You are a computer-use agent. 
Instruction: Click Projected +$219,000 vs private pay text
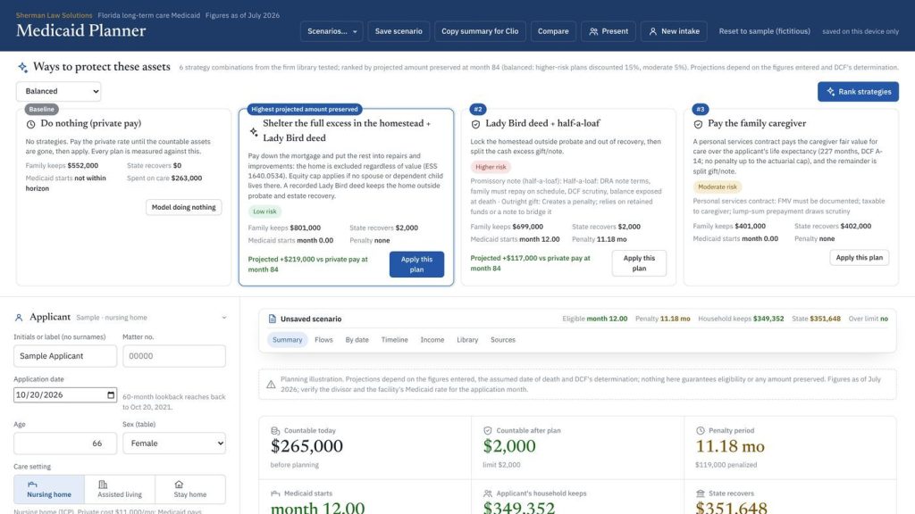coord(307,264)
